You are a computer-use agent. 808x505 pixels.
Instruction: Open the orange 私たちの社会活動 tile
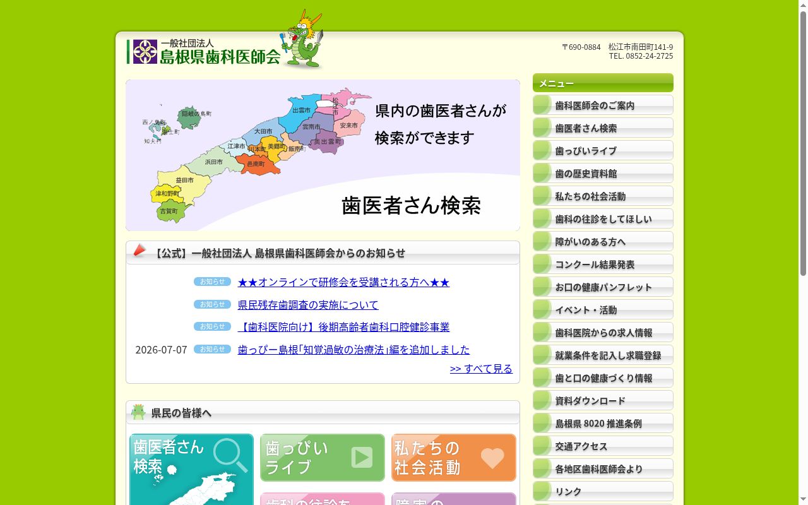point(454,458)
